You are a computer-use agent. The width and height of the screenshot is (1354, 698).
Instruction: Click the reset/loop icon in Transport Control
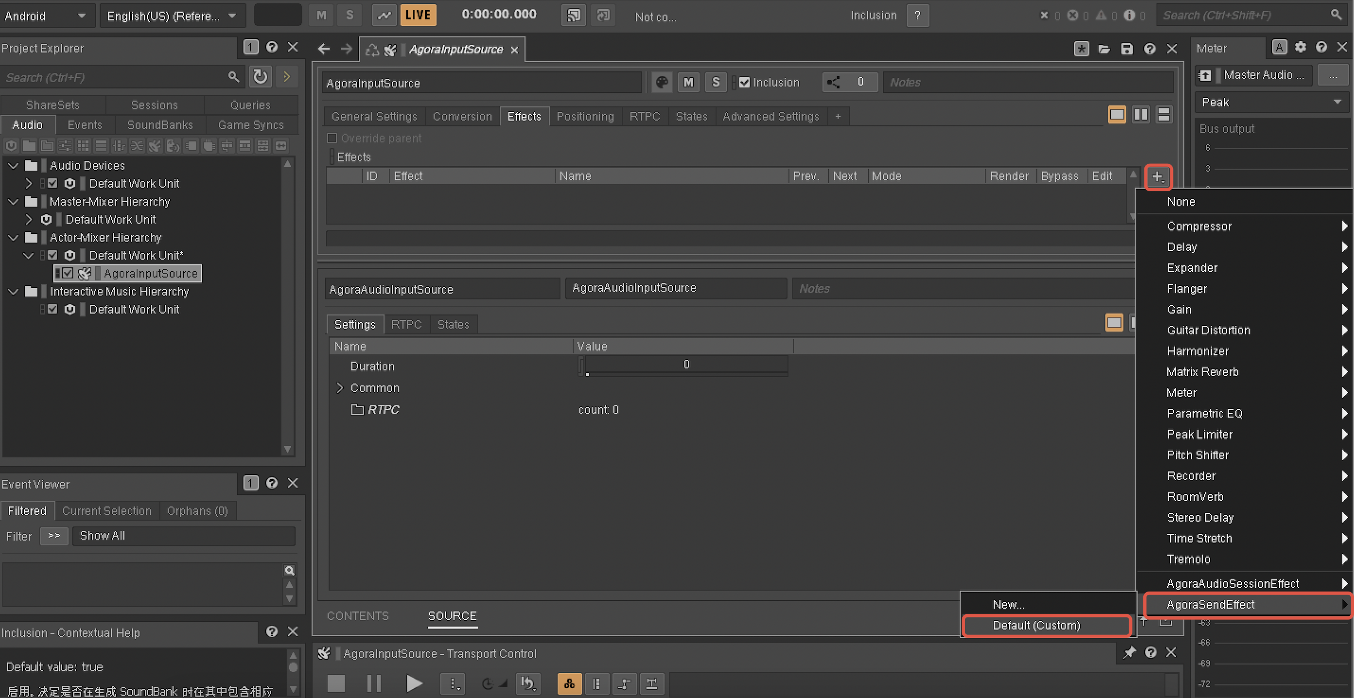pyautogui.click(x=528, y=684)
